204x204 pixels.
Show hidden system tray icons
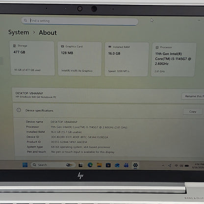pyautogui.click(x=163, y=166)
